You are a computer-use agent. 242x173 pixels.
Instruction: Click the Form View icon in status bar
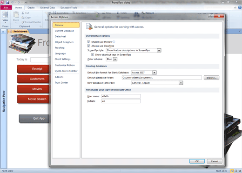232,171
